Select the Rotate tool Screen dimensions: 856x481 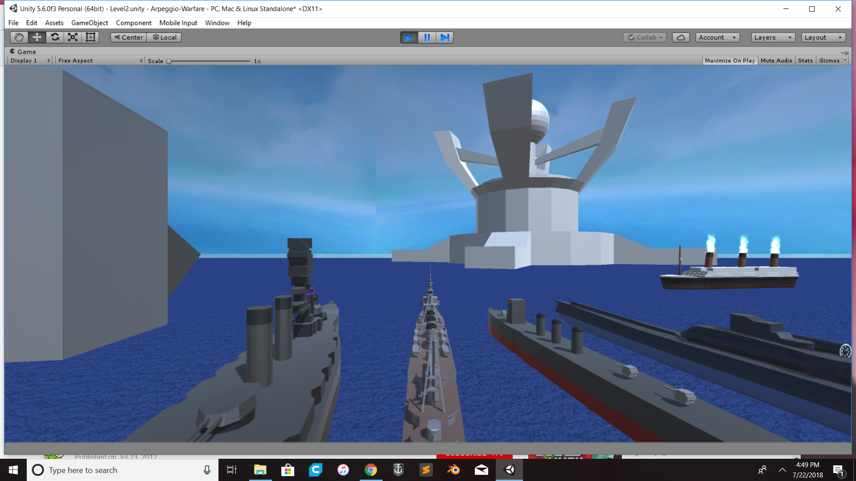[x=55, y=37]
